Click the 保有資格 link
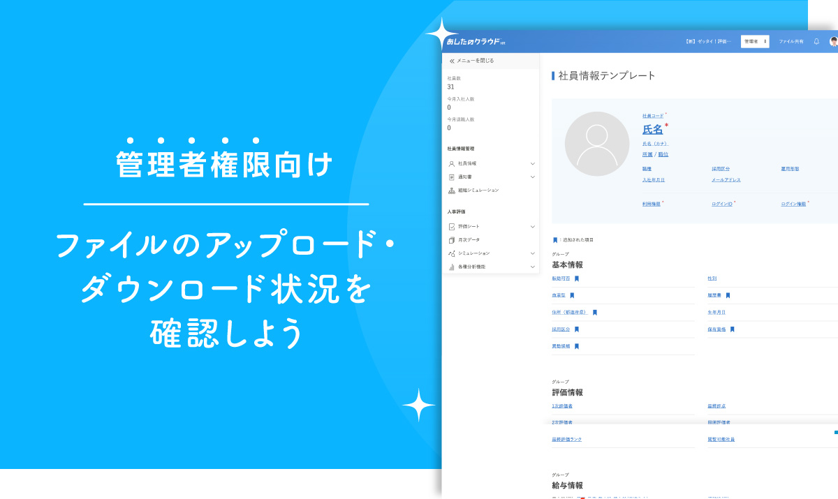 (716, 329)
